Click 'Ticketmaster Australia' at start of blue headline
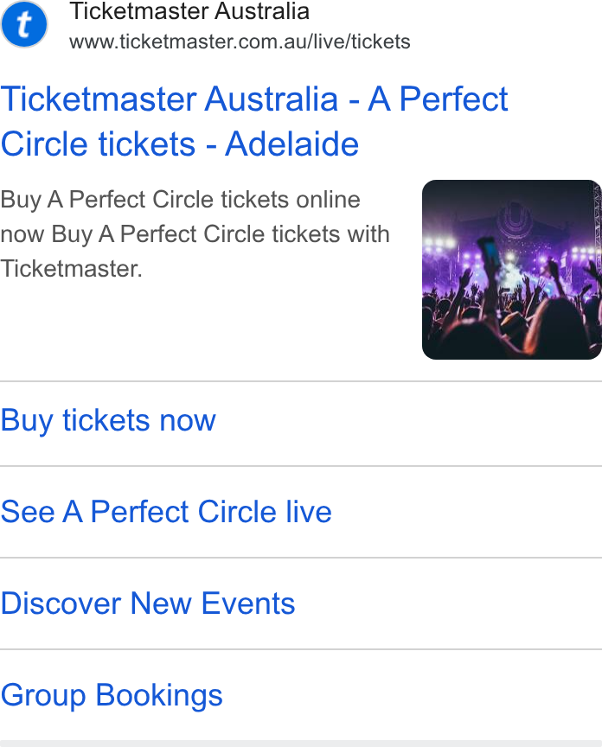The image size is (602, 747). [170, 99]
